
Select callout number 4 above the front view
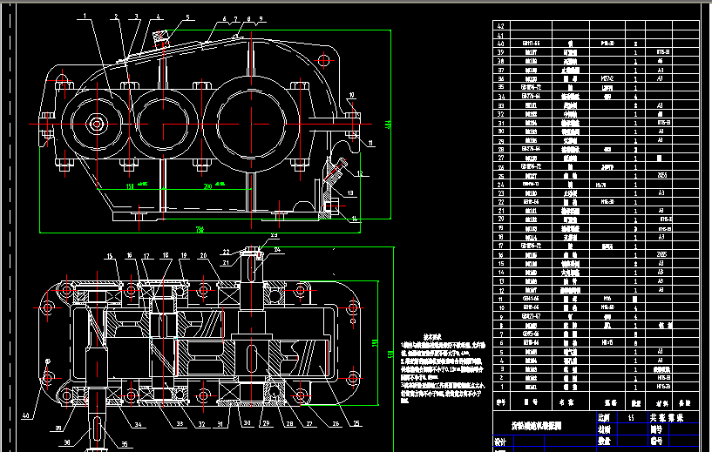click(158, 17)
